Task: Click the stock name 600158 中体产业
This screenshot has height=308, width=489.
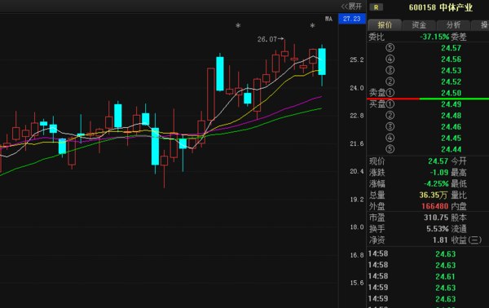Action: [x=441, y=7]
